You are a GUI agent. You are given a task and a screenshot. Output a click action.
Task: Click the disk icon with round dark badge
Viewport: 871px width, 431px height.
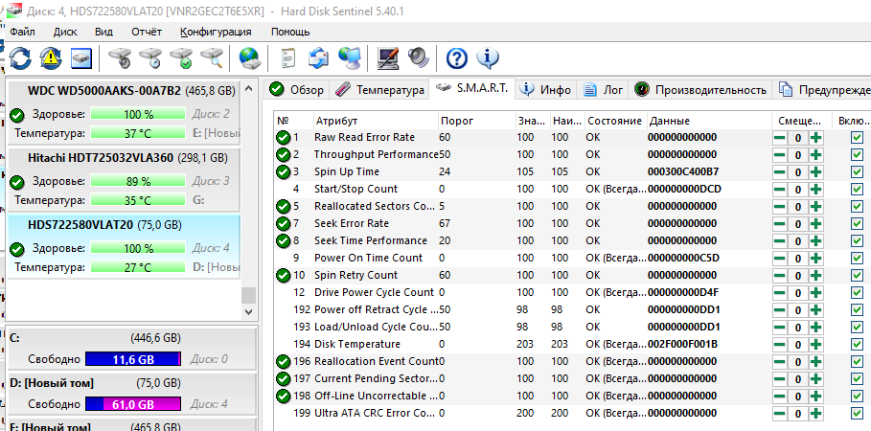[120, 57]
